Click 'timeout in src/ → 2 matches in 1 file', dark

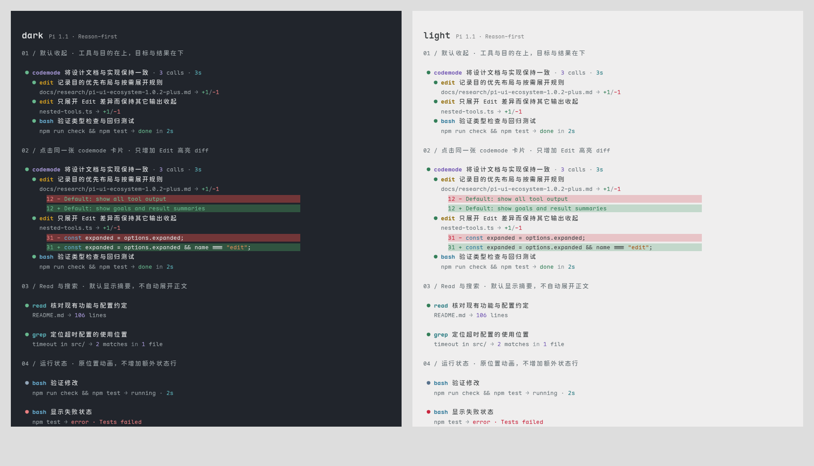97,344
